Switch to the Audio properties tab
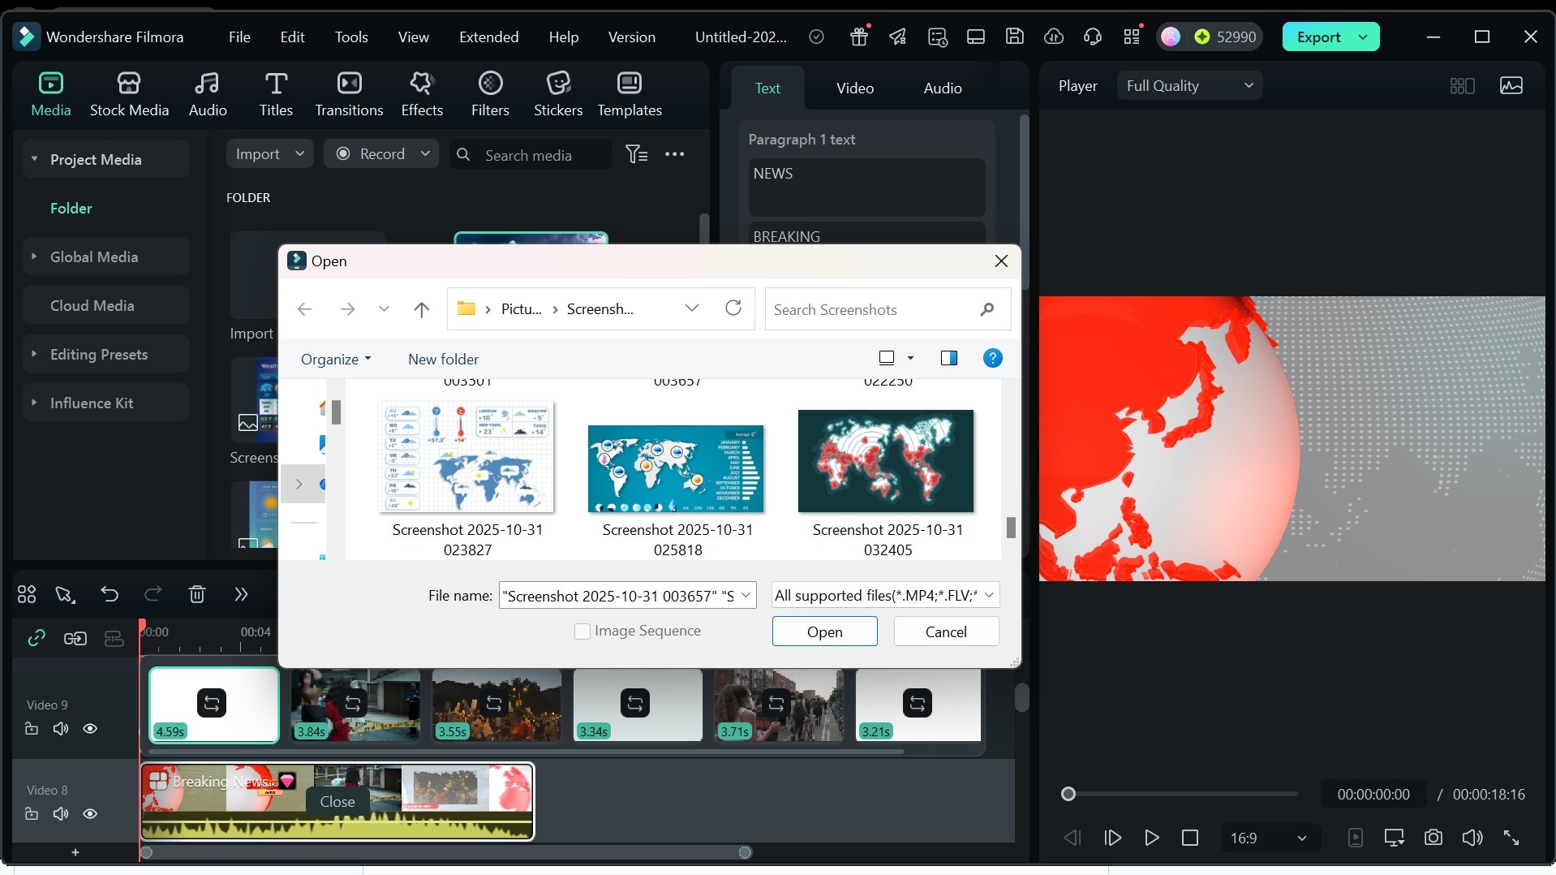The width and height of the screenshot is (1556, 875). point(943,88)
